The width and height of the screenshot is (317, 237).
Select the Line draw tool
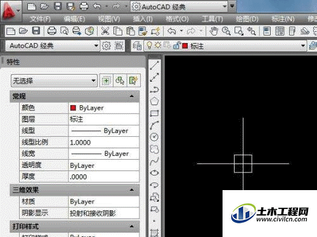coord(155,65)
